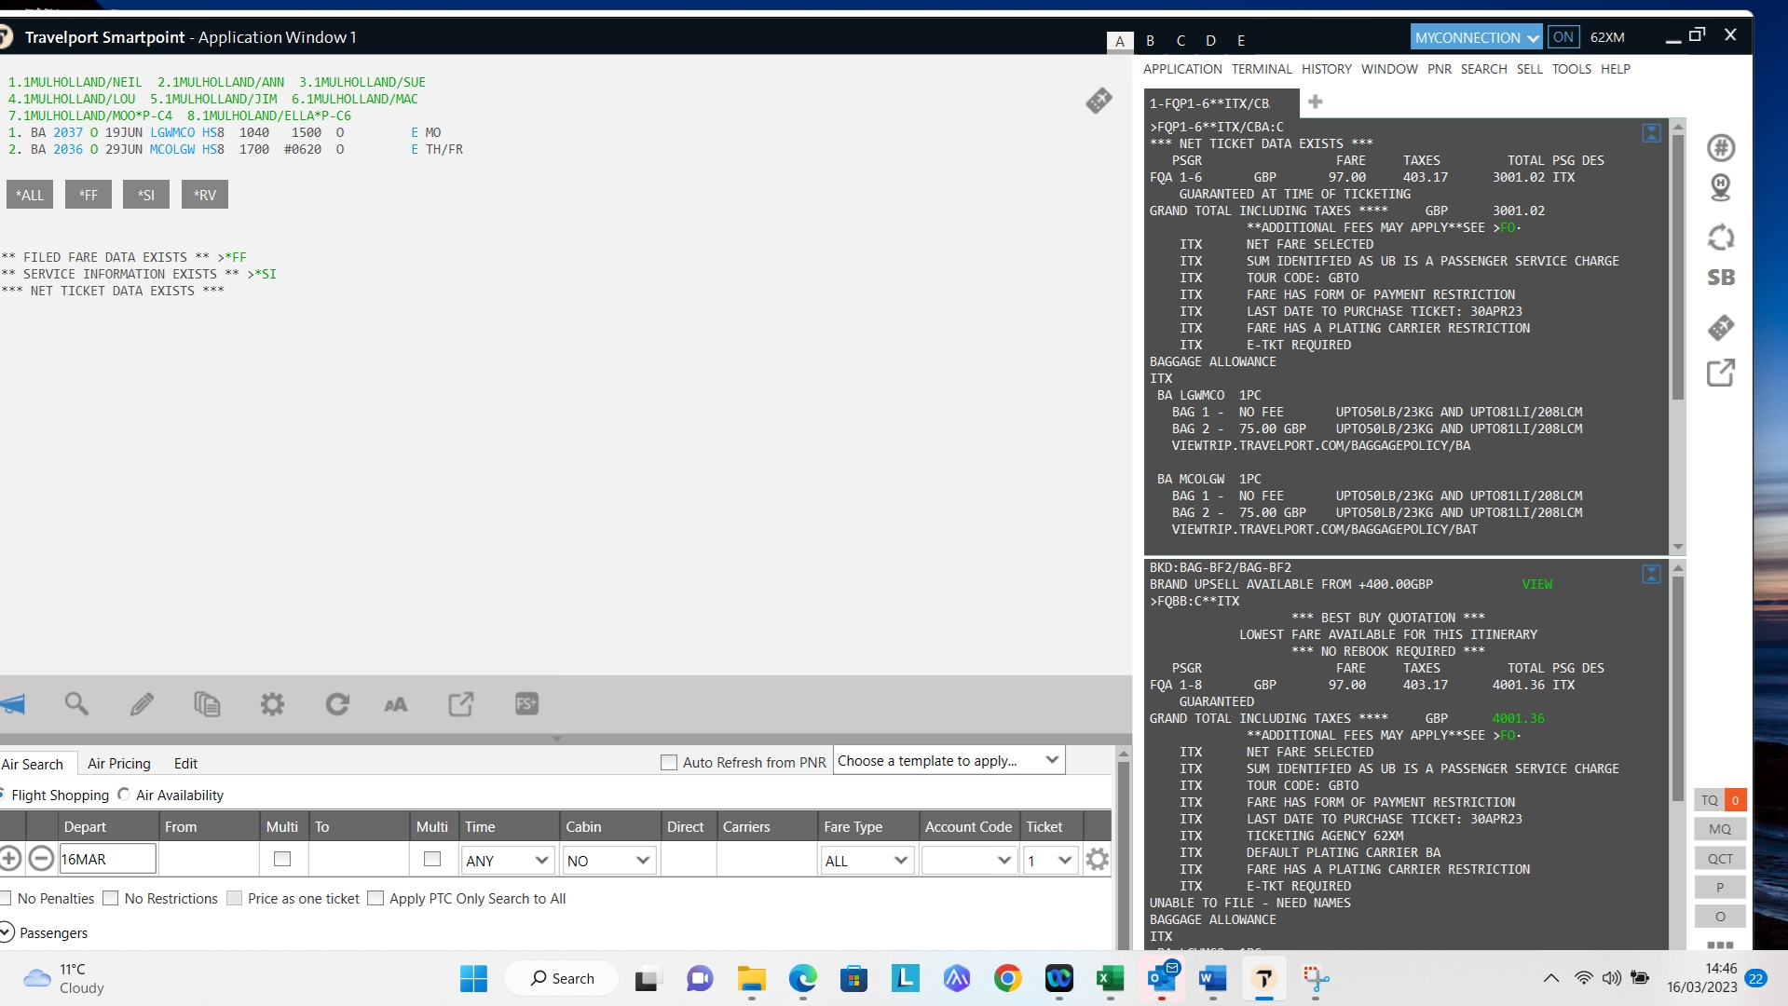Open Excel from the Windows taskbar
Viewport: 1788px width, 1006px height.
tap(1110, 978)
